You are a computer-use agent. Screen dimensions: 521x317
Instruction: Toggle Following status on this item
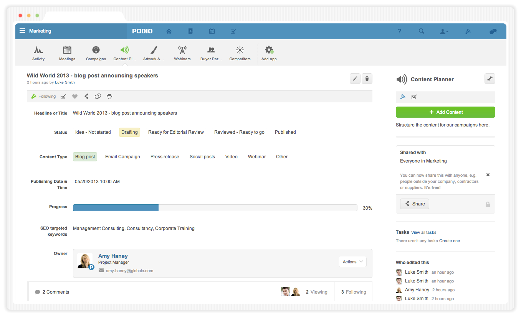click(43, 97)
